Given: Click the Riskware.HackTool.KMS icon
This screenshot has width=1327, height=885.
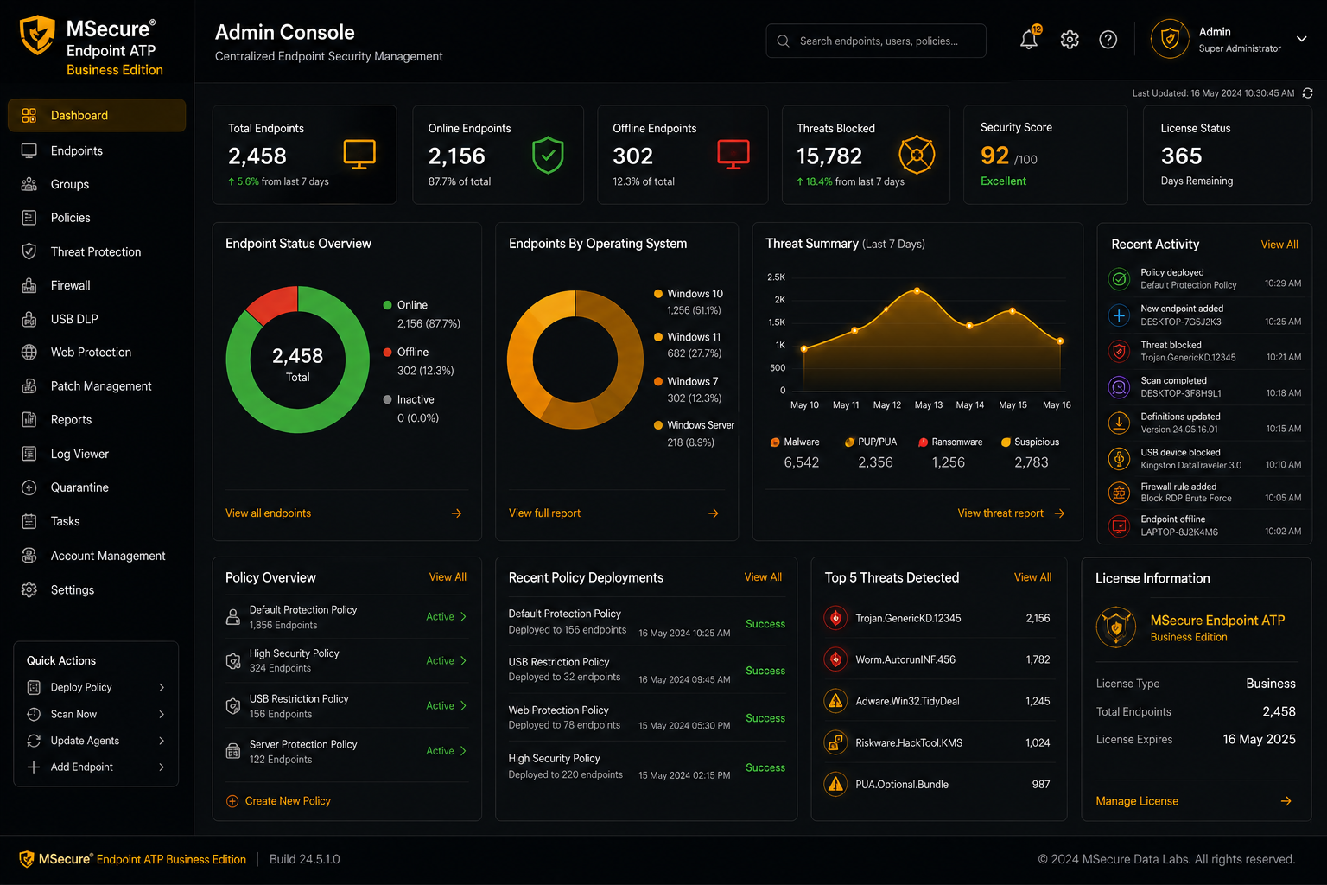Looking at the screenshot, I should coord(835,742).
